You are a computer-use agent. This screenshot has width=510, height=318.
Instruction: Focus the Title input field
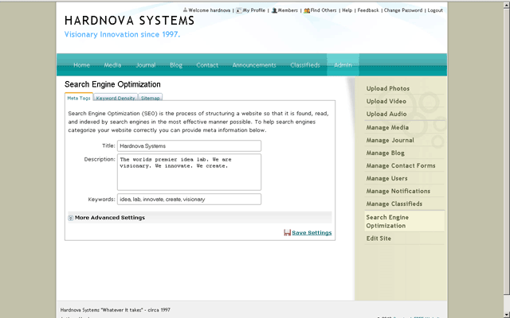pyautogui.click(x=189, y=146)
